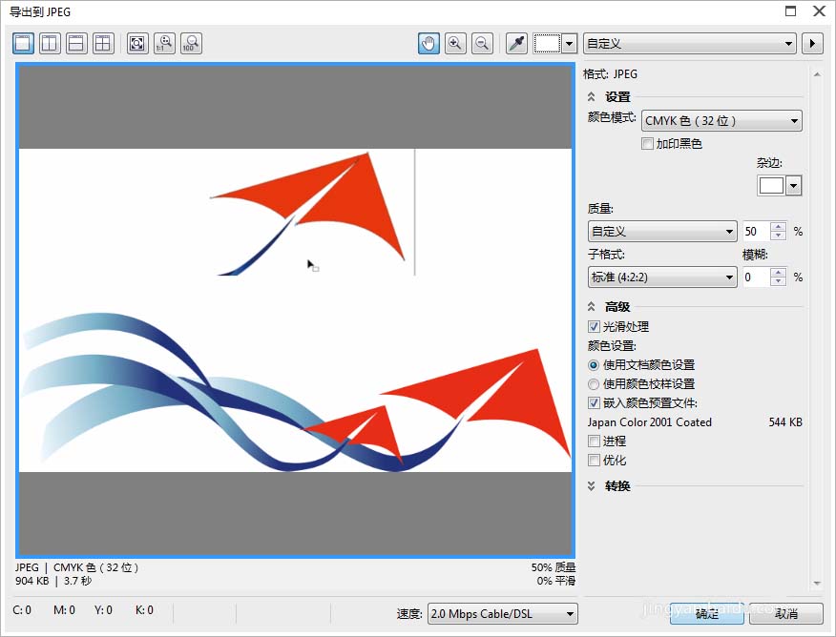Open the 速度 2.0 Mbps Cable/DSL dropdown
The height and width of the screenshot is (637, 836).
point(503,613)
